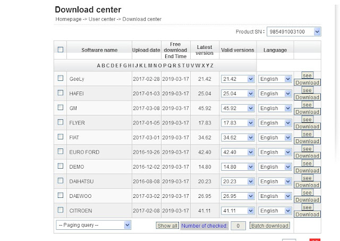Open the Paging query dropdown
This screenshot has width=340, height=241.
(x=93, y=225)
